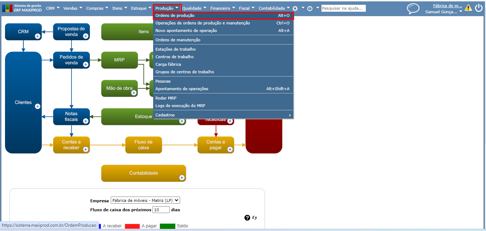Open the Vendas menu dropdown
486x231 pixels.
[73, 8]
